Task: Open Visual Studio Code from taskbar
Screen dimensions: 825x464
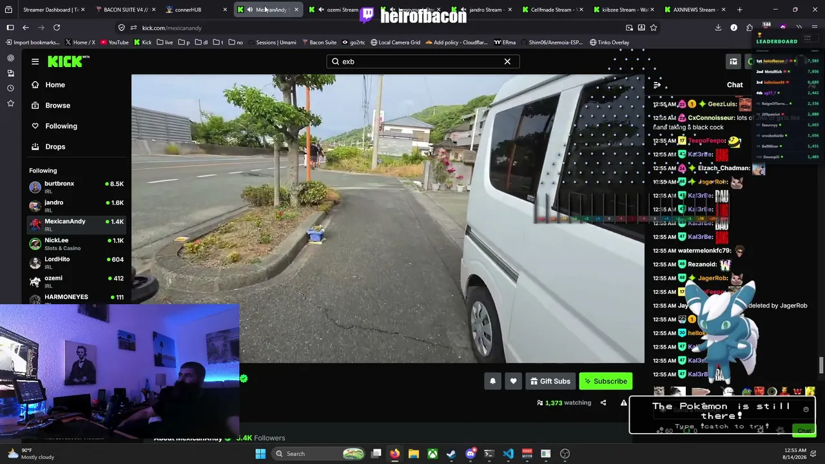Action: (x=508, y=454)
